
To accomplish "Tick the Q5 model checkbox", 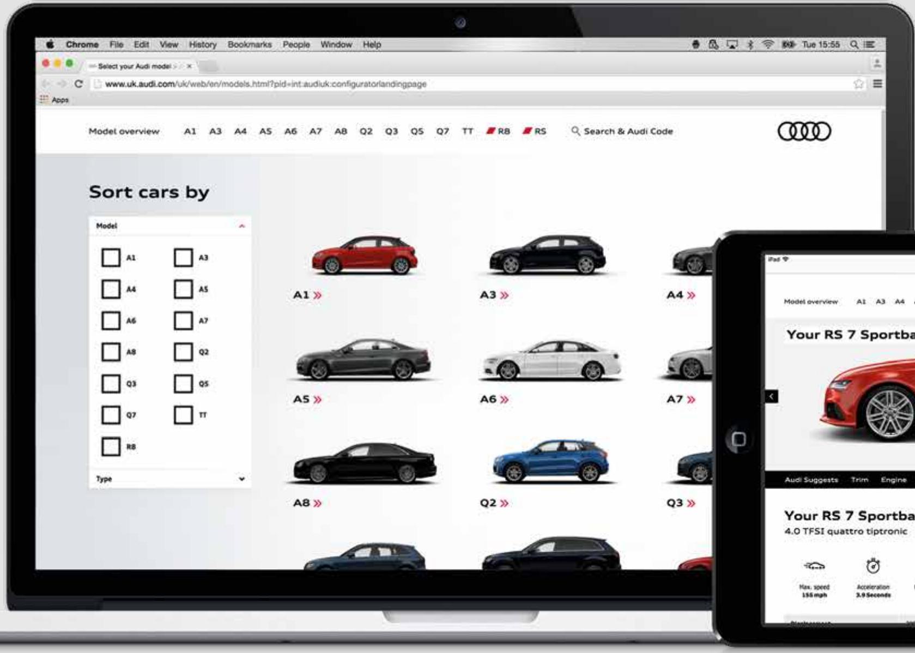I will click(x=183, y=384).
